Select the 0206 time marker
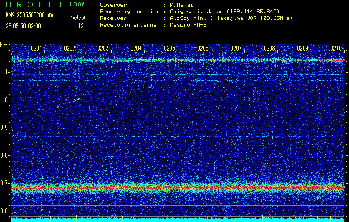Viewport: 349px width, 222px height. (x=203, y=48)
